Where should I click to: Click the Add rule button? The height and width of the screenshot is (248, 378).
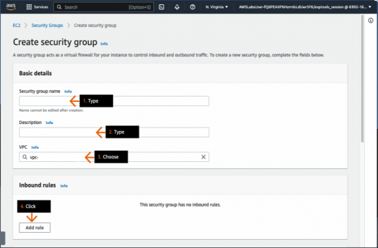click(x=34, y=227)
